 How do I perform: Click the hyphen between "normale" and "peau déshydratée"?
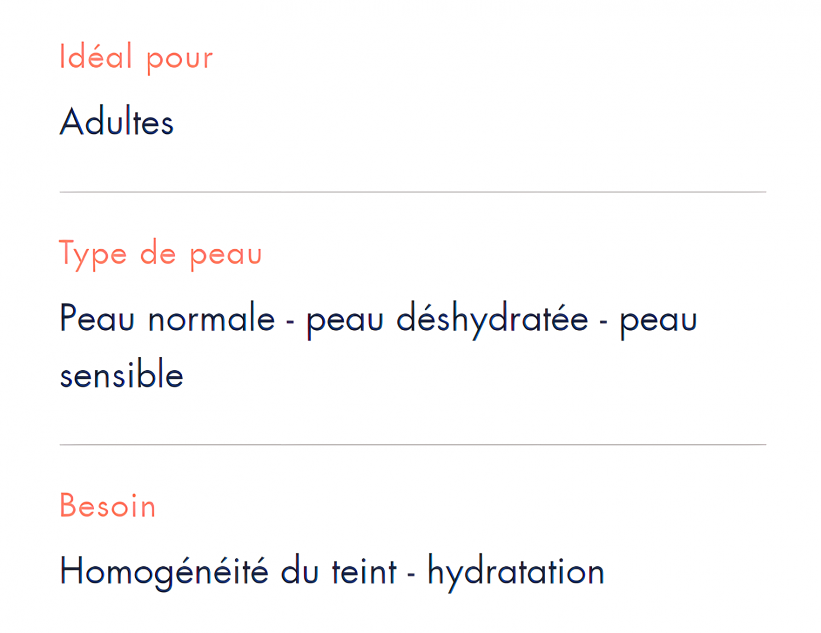290,323
